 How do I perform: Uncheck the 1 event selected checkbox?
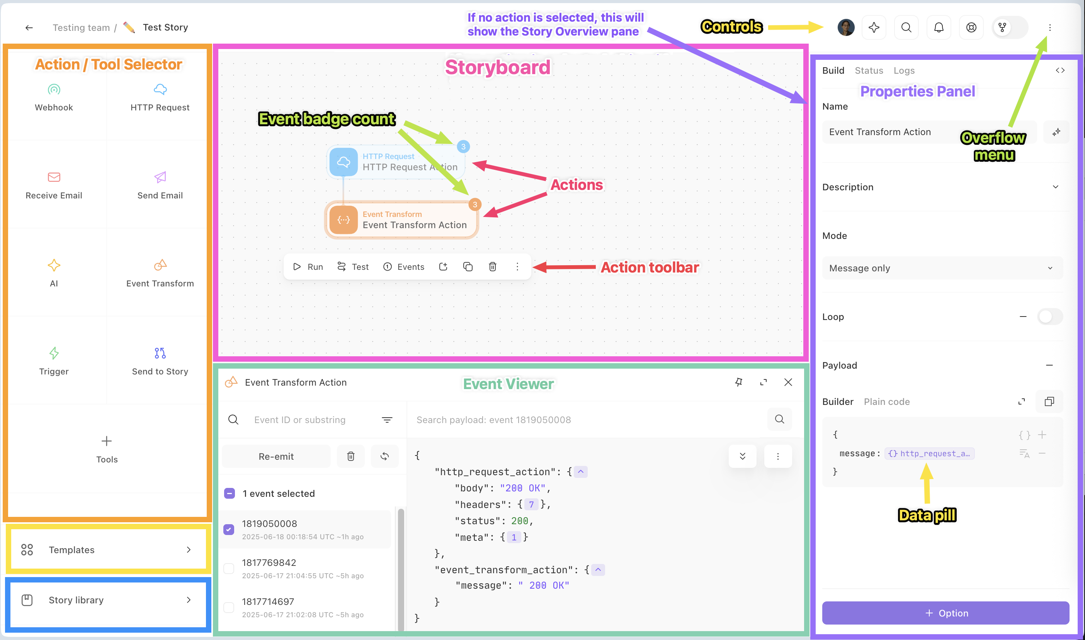click(x=230, y=493)
